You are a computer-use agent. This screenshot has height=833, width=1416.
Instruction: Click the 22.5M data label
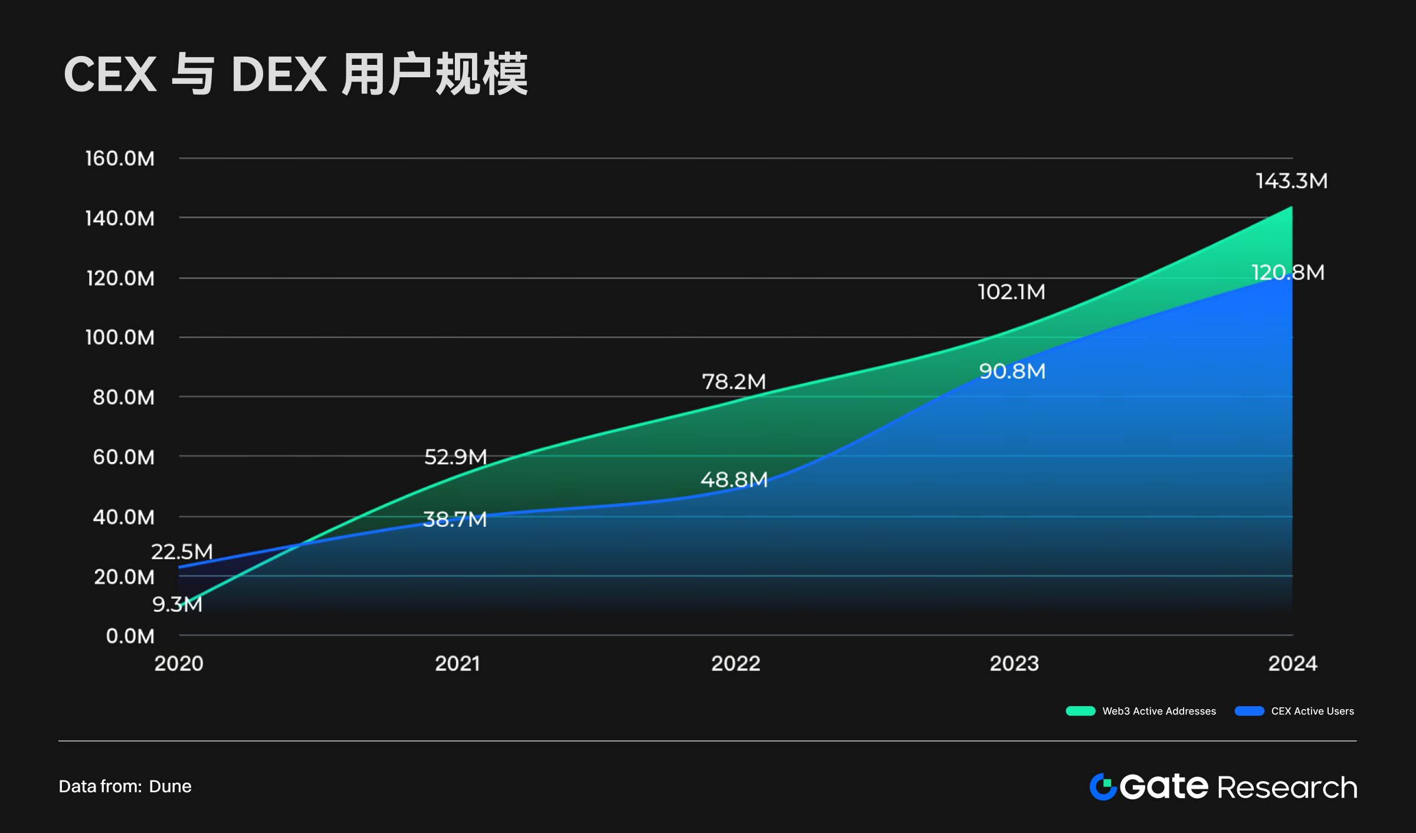(182, 552)
